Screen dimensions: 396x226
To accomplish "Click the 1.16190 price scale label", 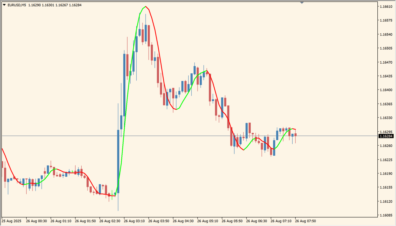I will (386, 173).
